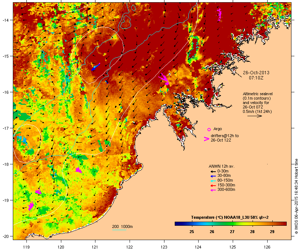
Task: Click the green section of temperature color bar near 26.5
Action: pyautogui.click(x=222, y=224)
